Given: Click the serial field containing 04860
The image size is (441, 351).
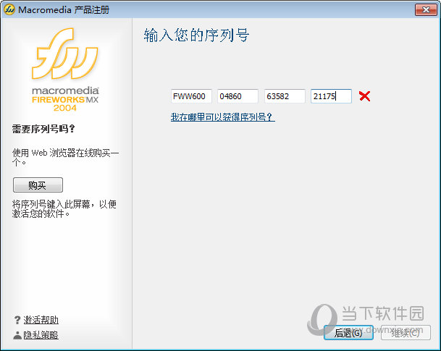Looking at the screenshot, I should (238, 96).
